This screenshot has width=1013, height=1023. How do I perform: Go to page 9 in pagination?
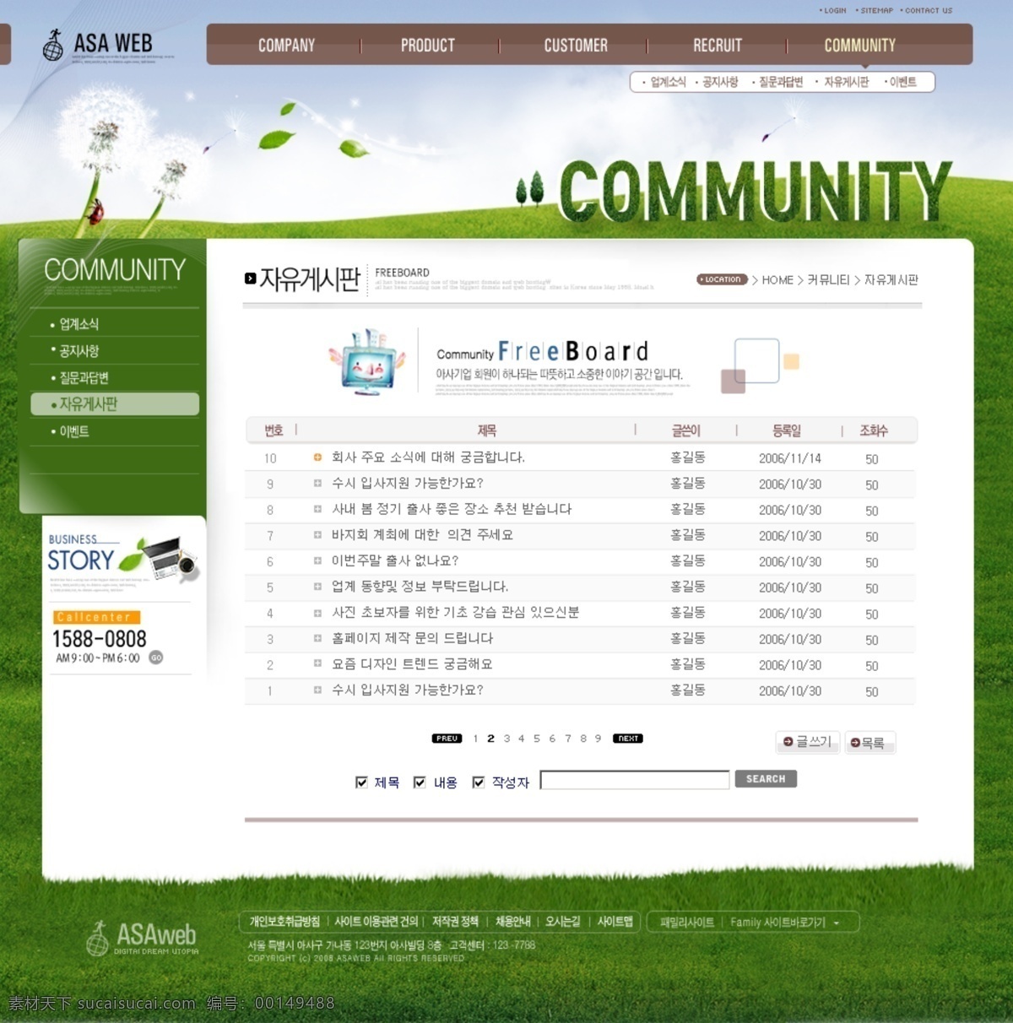[598, 739]
